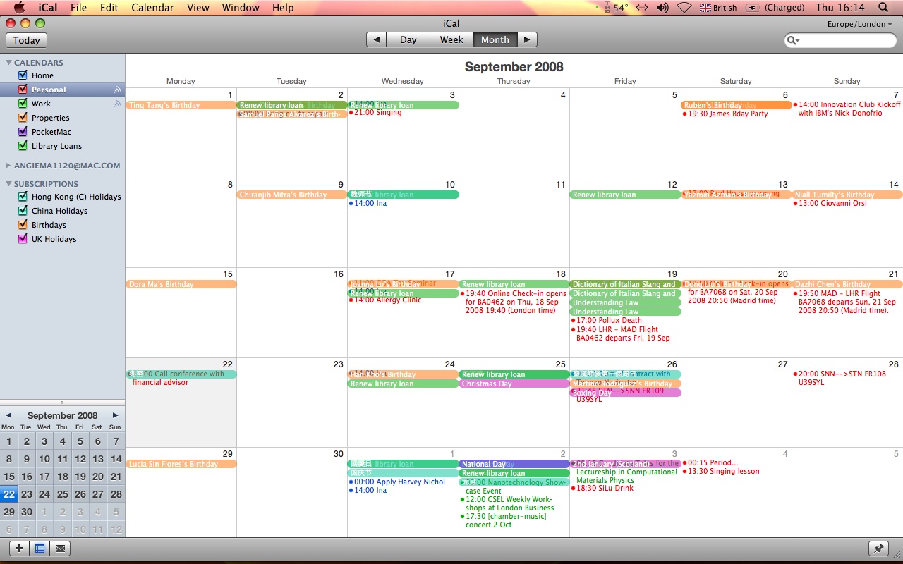Open the 54° temperature monitor menu
Image resolution: width=903 pixels, height=564 pixels.
(x=616, y=8)
